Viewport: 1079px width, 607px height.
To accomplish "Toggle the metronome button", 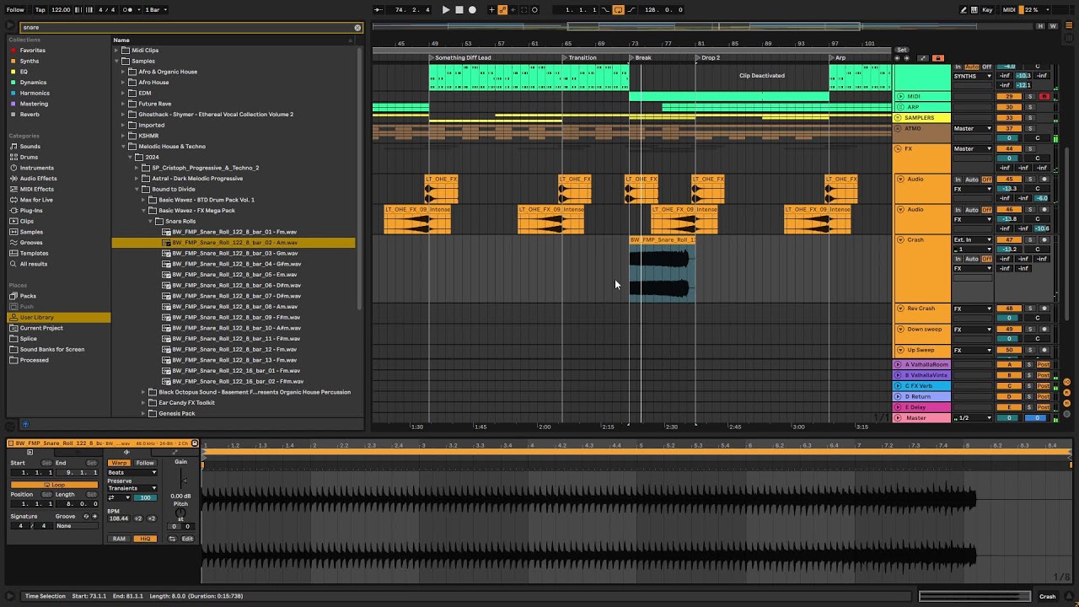I will [x=129, y=10].
